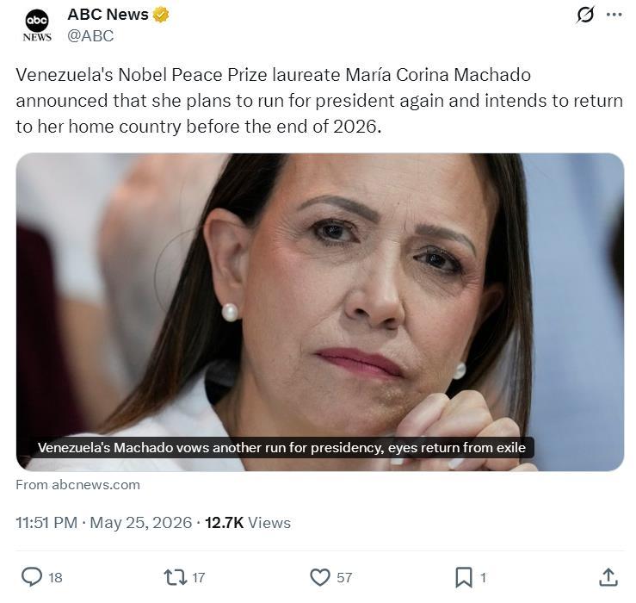Open the @ABC handle link

point(90,36)
